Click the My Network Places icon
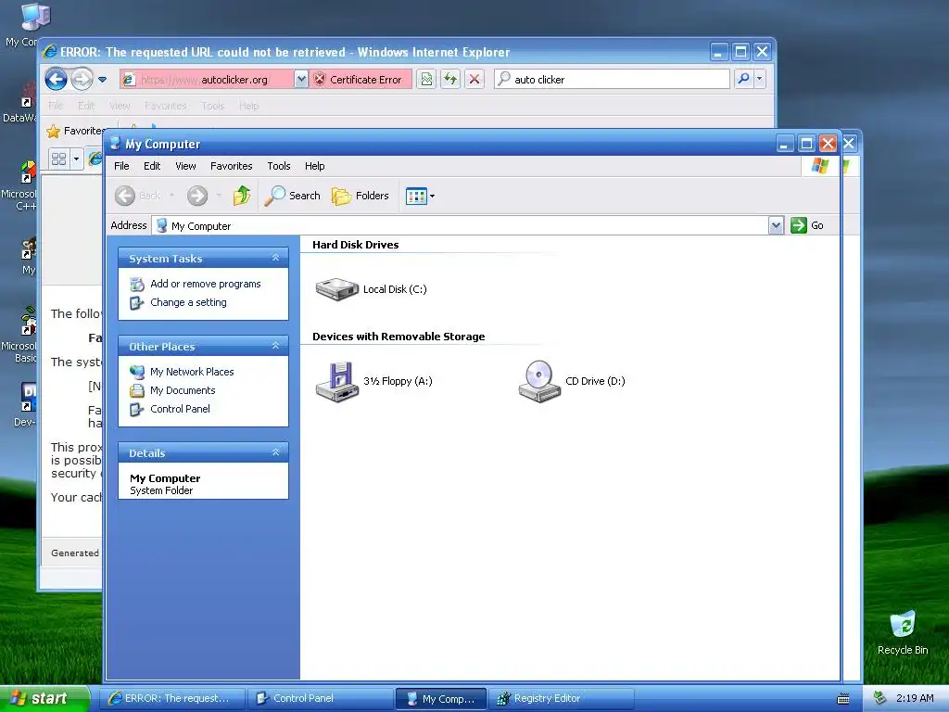 137,372
